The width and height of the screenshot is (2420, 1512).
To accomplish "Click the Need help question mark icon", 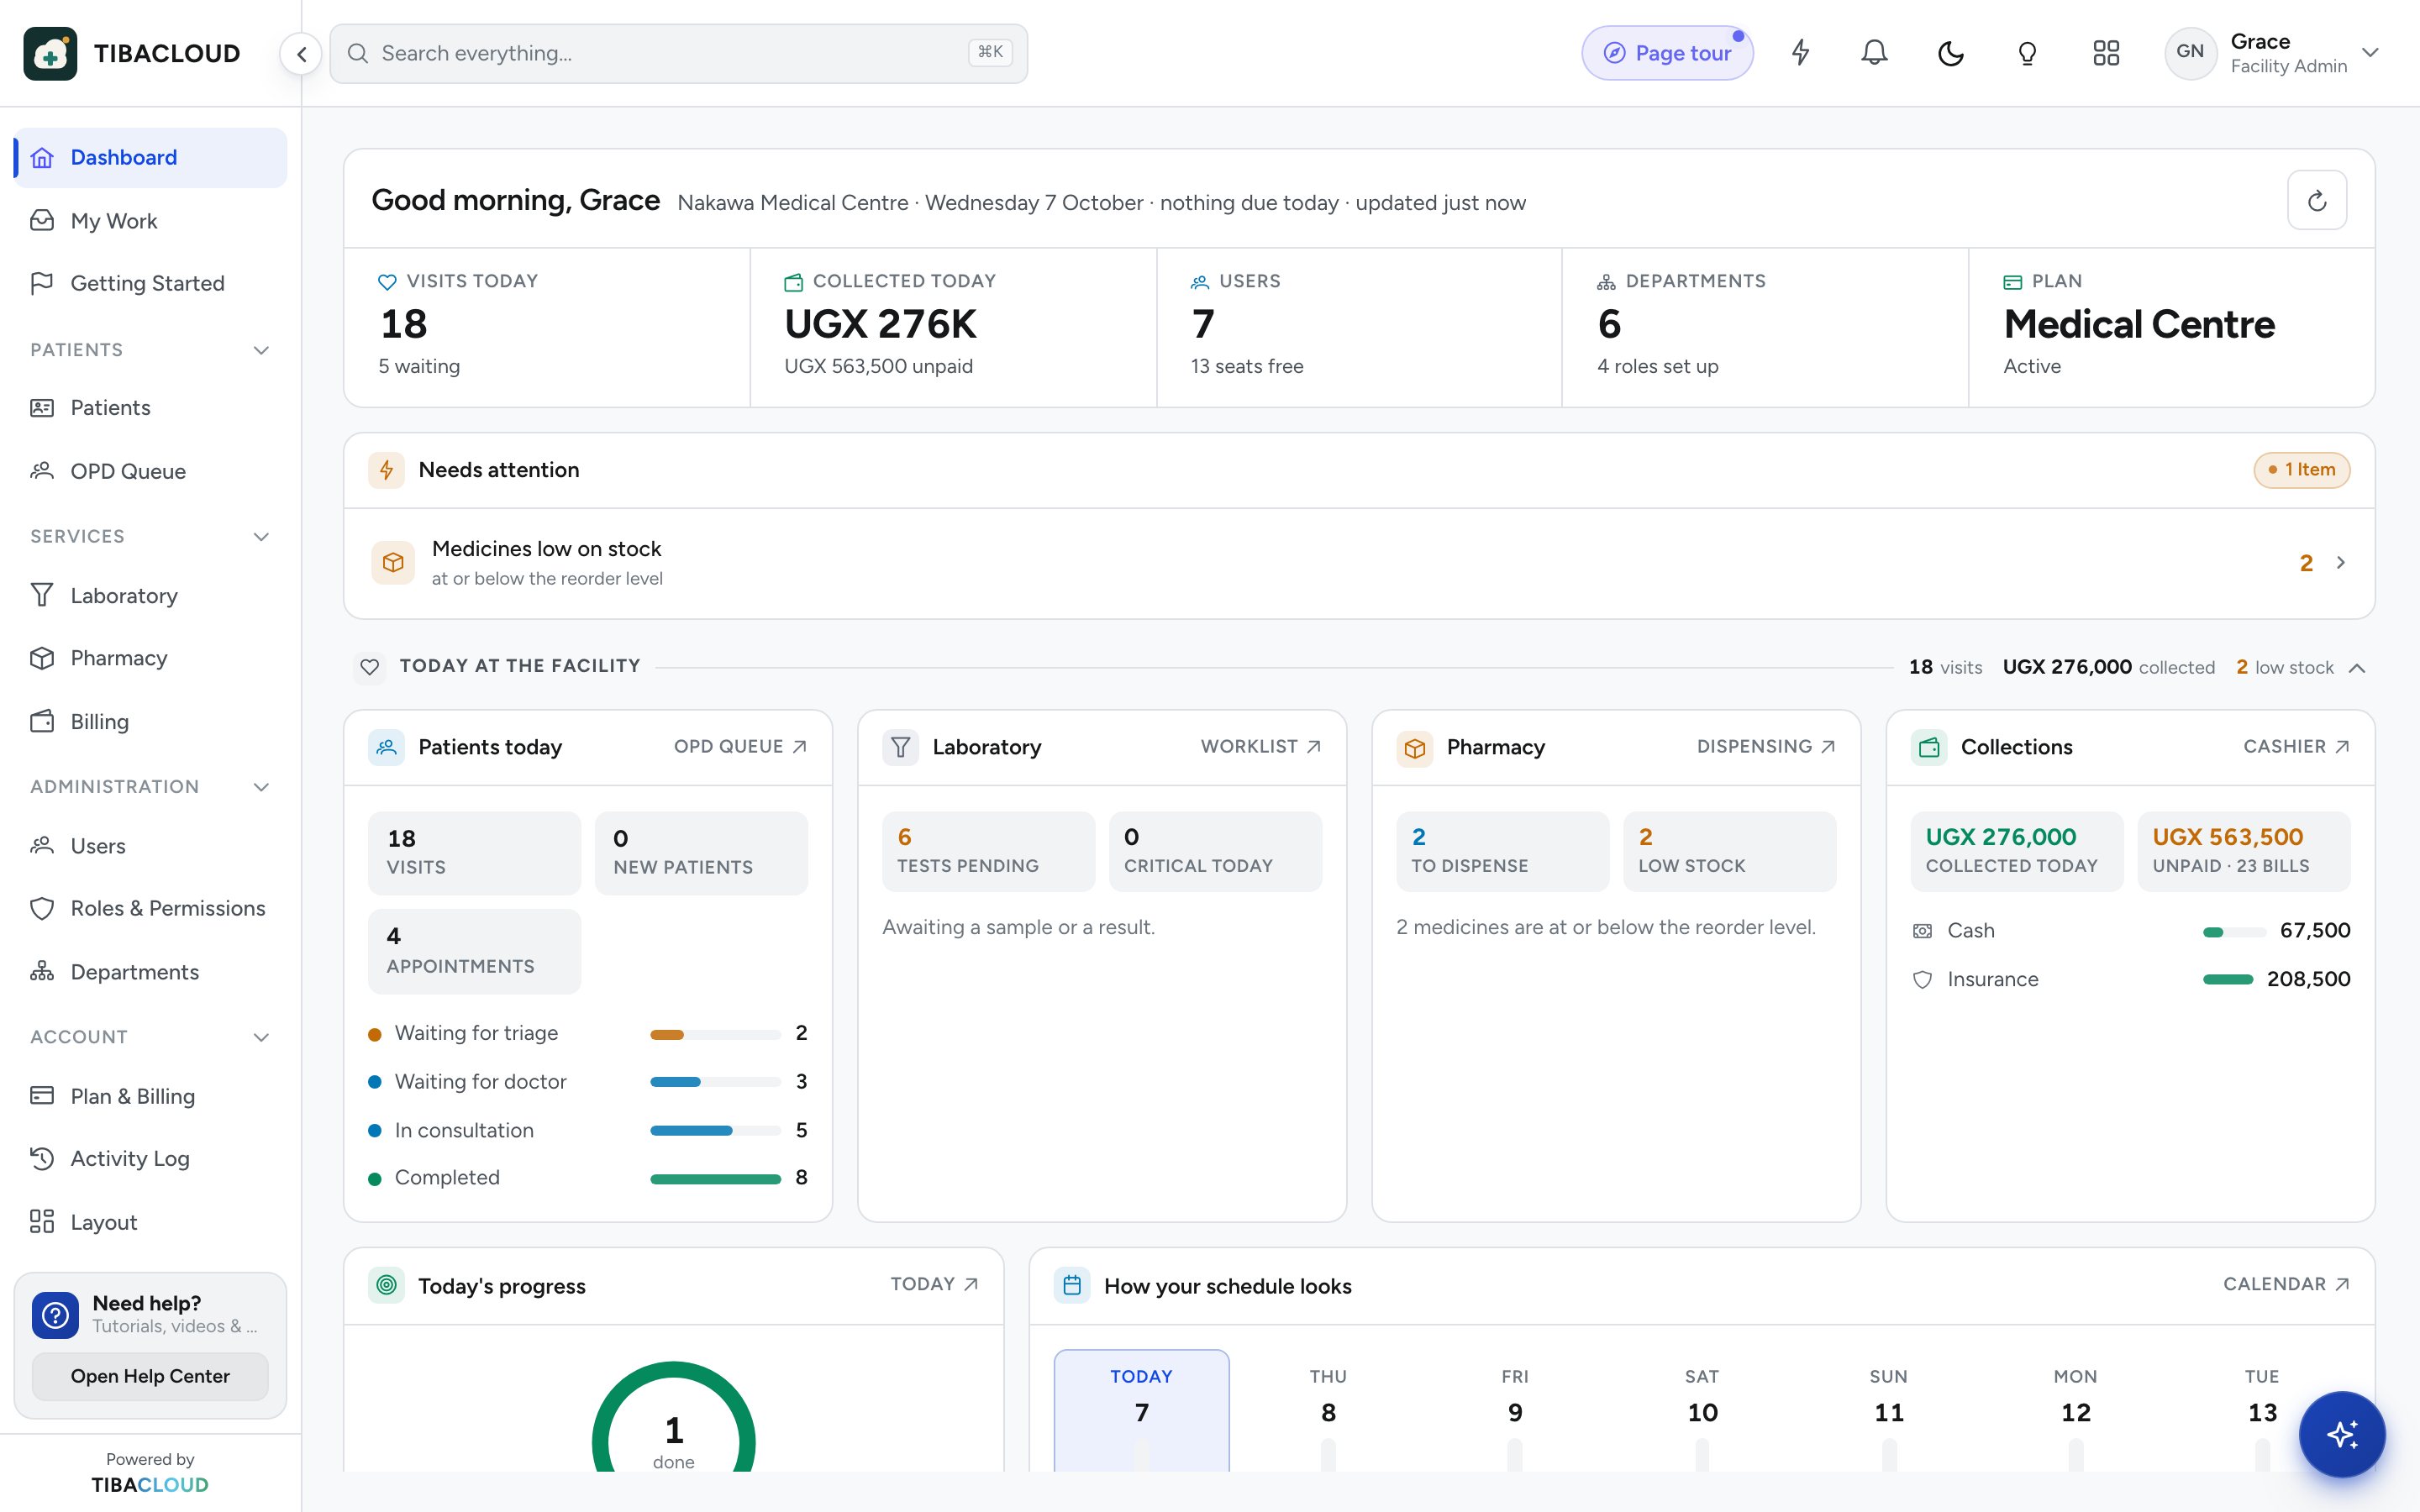I will coord(55,1315).
